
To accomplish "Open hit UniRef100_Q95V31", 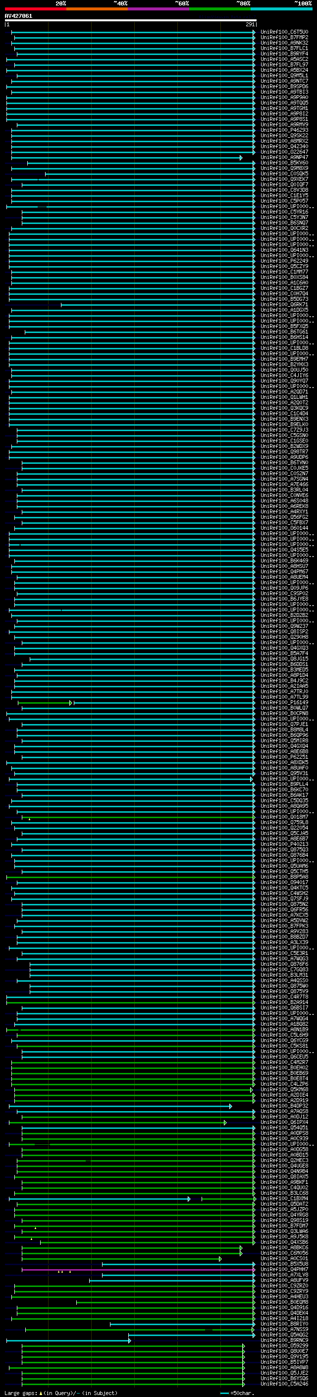I will coord(284,774).
